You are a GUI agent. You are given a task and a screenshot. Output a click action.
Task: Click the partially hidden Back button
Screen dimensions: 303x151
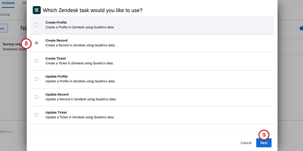click(3, 28)
